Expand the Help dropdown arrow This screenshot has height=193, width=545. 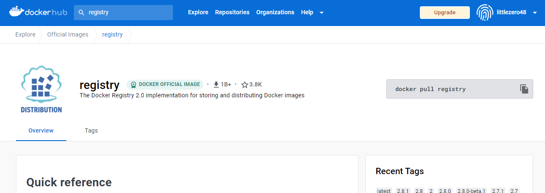[322, 13]
